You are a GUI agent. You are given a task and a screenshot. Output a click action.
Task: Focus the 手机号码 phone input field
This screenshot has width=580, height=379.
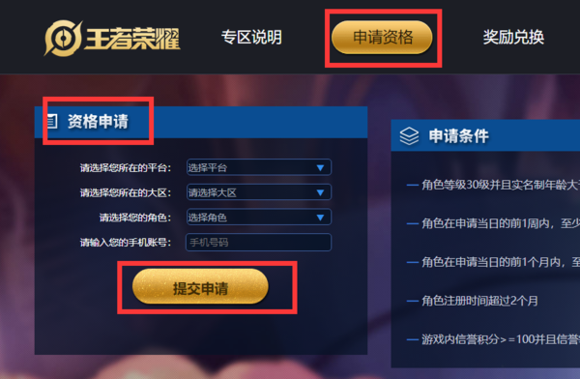coord(258,243)
